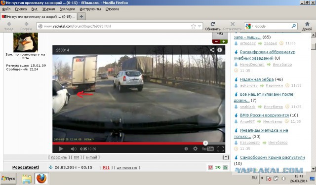Image resolution: width=316 pixels, height=185 pixels.
Task: Open the URL history dropdown arrow
Action: [199, 26]
